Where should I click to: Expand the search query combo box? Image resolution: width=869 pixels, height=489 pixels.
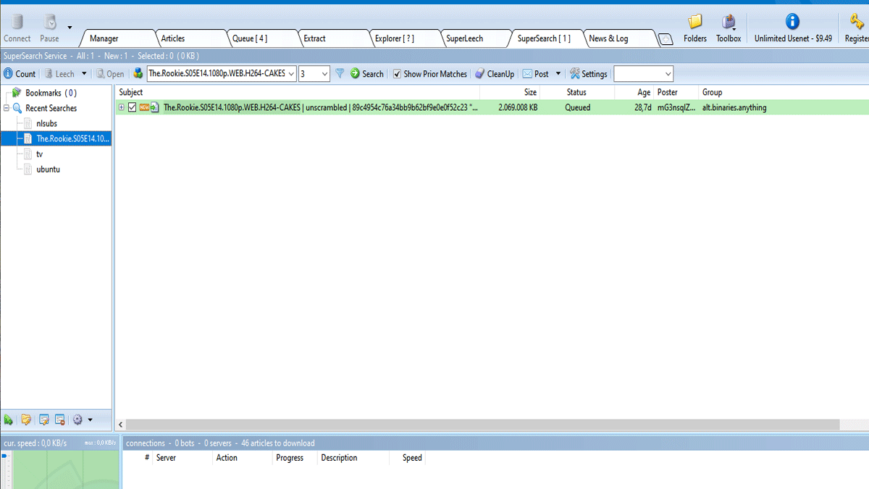(291, 74)
